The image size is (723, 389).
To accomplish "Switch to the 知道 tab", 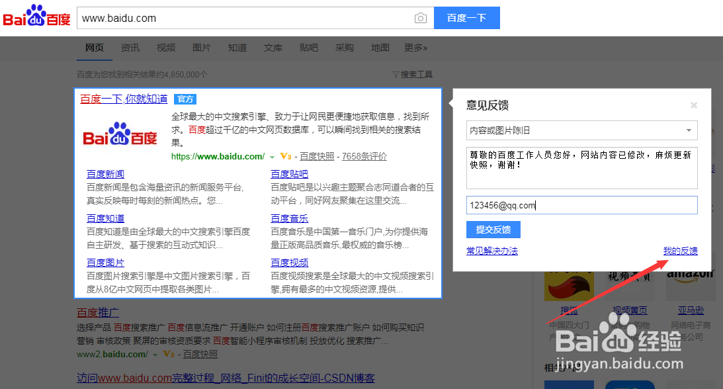I will pyautogui.click(x=237, y=48).
